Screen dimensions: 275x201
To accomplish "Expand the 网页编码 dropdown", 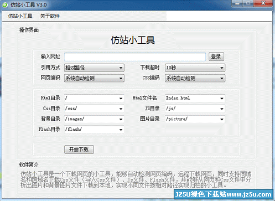I will click(94, 78).
